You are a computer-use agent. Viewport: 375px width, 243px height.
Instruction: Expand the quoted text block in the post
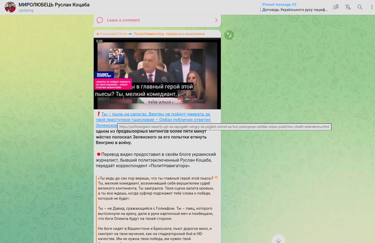click(x=156, y=204)
